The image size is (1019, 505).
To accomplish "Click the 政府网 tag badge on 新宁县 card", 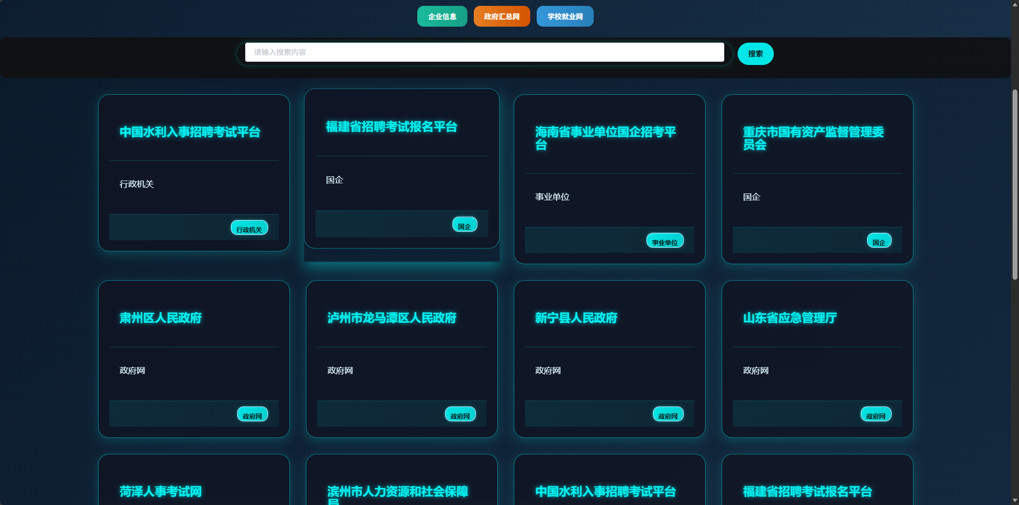I will (x=668, y=414).
